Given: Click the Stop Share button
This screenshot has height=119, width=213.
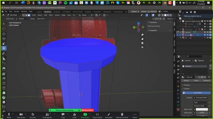Looking at the screenshot, I should (x=88, y=110).
